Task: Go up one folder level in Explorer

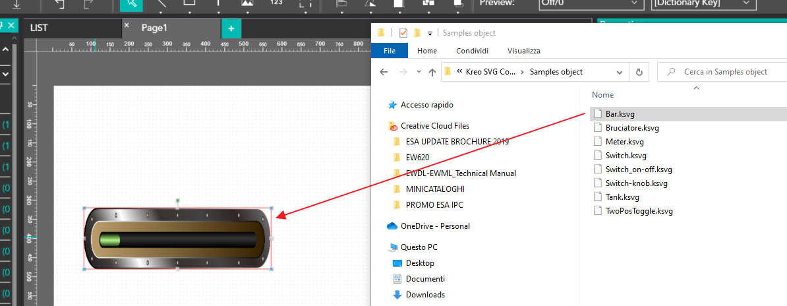Action: point(432,72)
